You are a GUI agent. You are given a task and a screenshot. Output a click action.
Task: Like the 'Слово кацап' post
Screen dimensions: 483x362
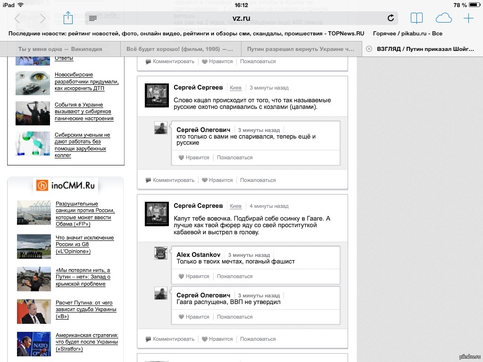point(217,180)
